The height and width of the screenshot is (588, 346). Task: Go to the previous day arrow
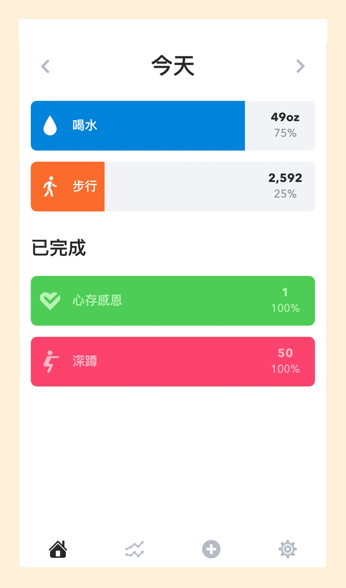[46, 66]
